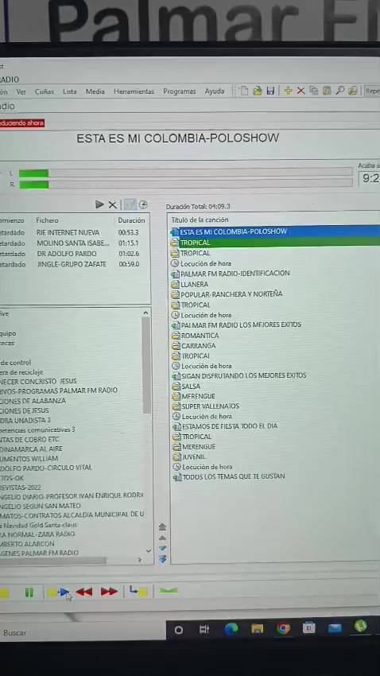Open the Herramientas menu
380x676 pixels.
[x=134, y=91]
